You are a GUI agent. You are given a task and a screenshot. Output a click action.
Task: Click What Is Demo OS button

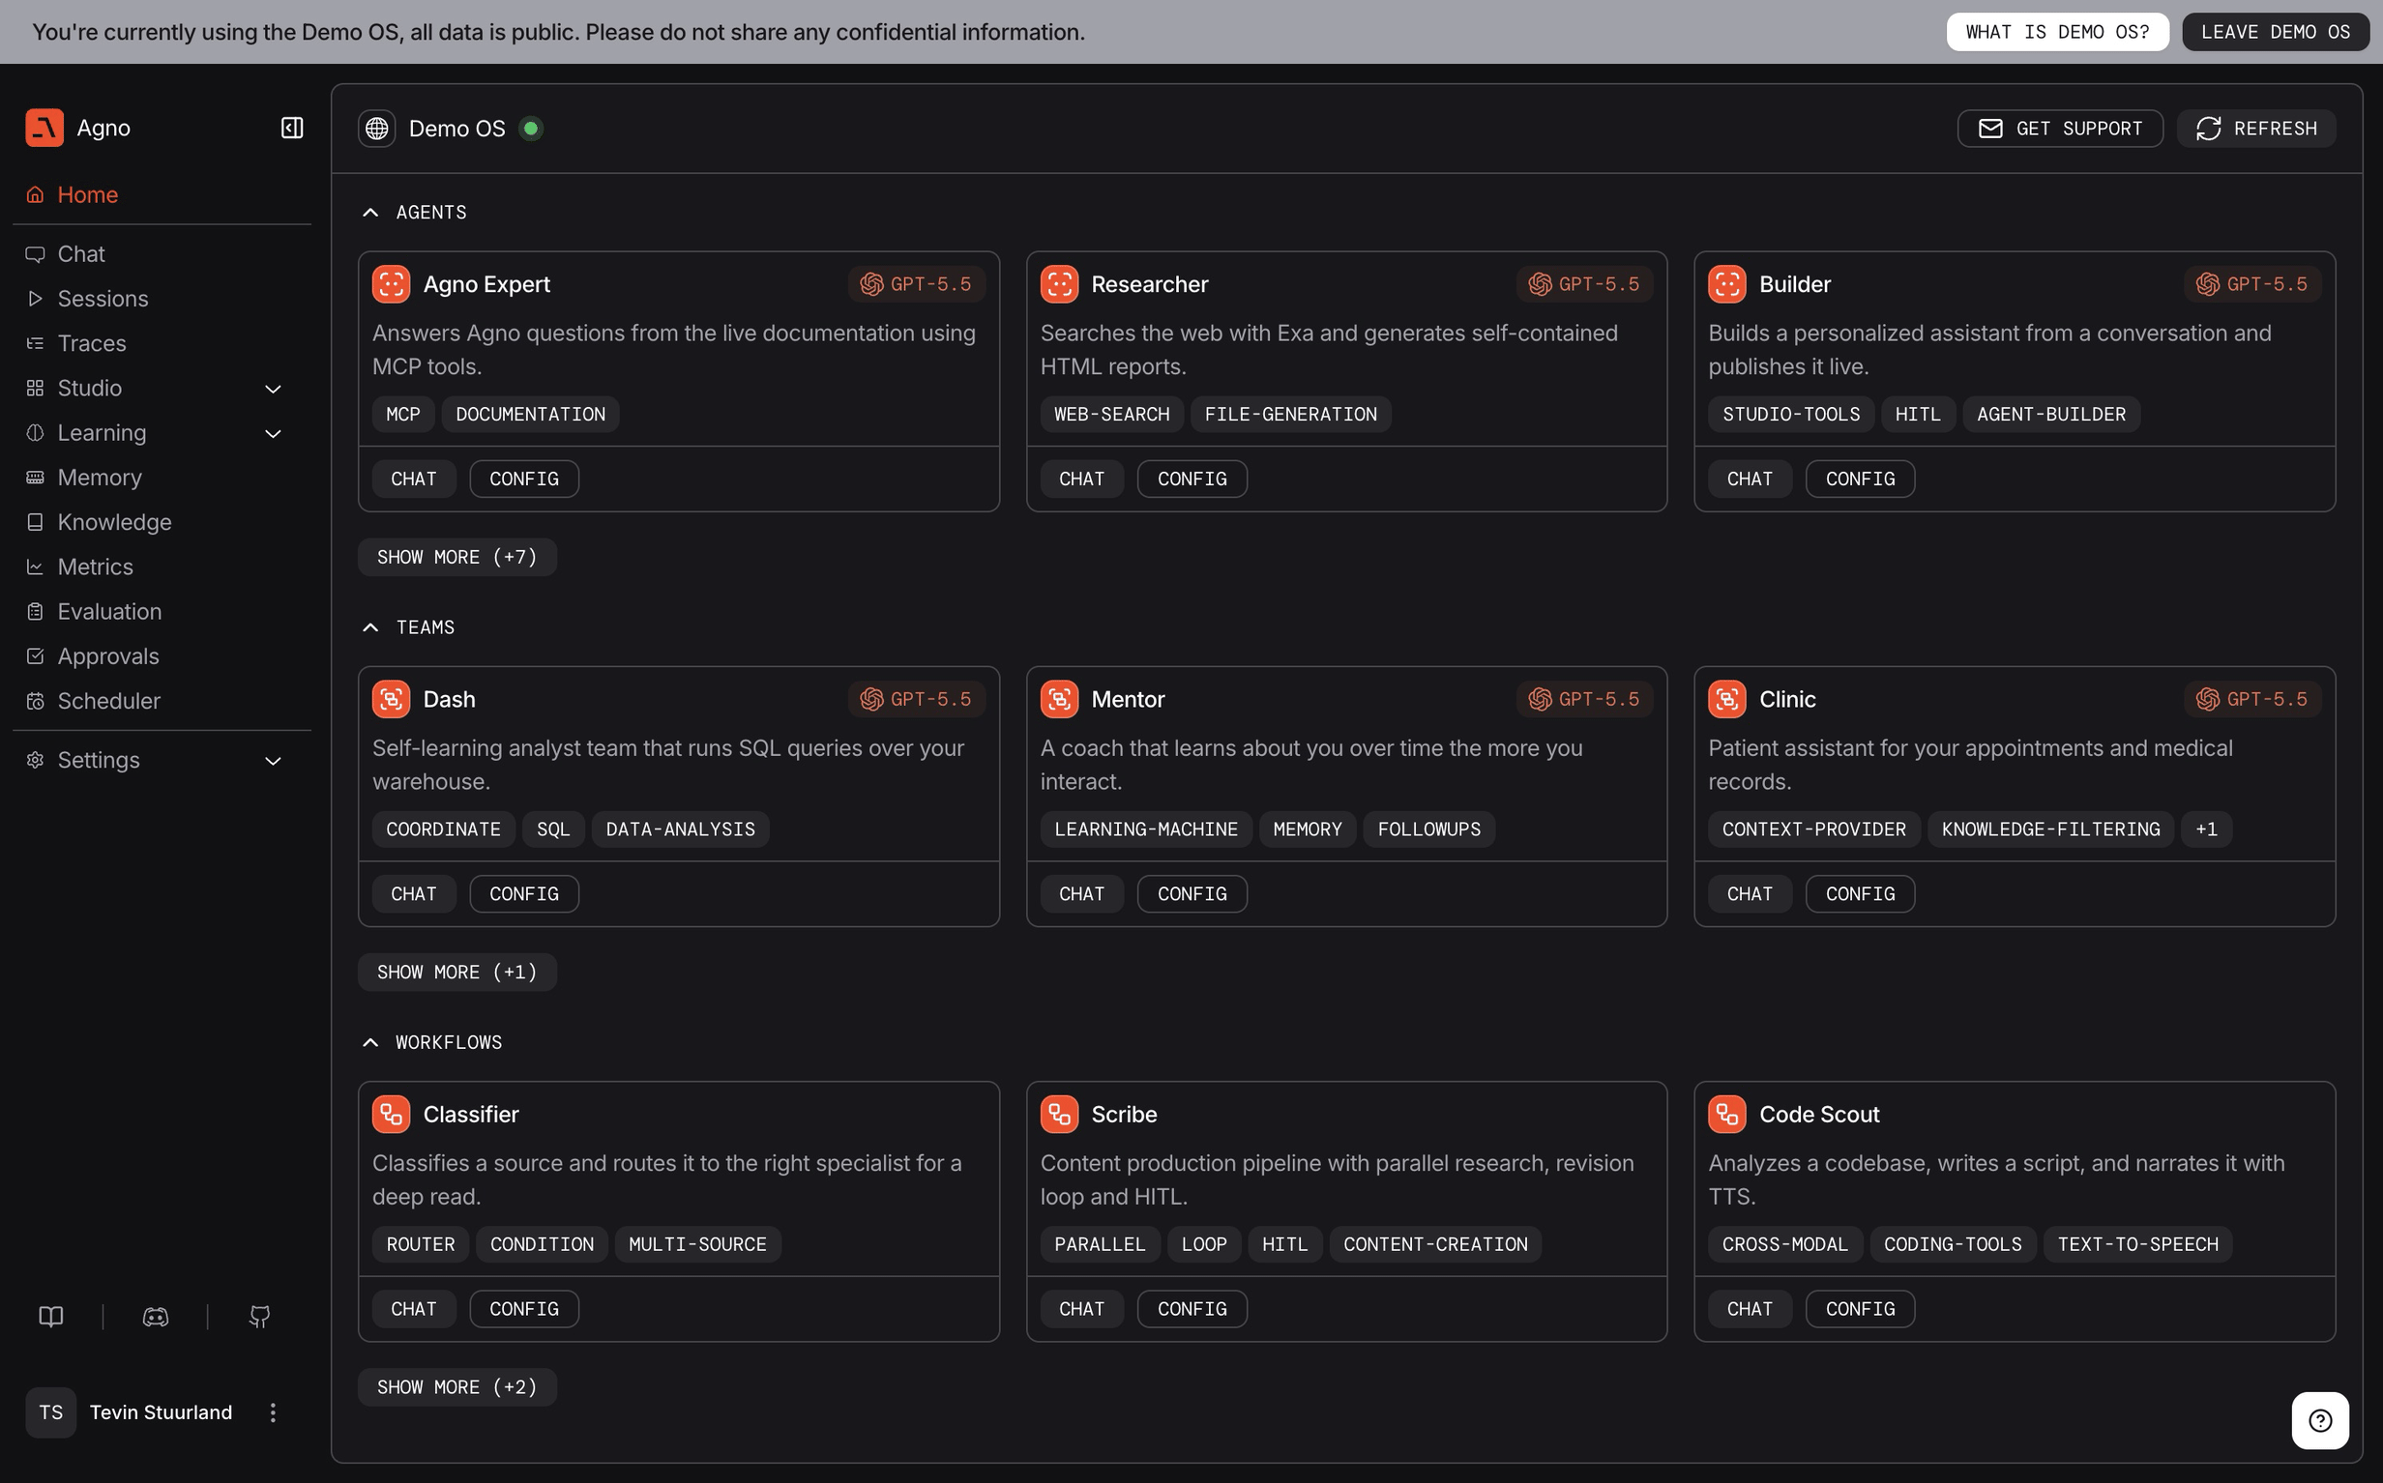tap(2057, 32)
